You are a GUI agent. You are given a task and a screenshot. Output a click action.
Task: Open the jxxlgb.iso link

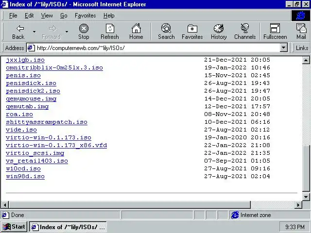[x=25, y=60]
